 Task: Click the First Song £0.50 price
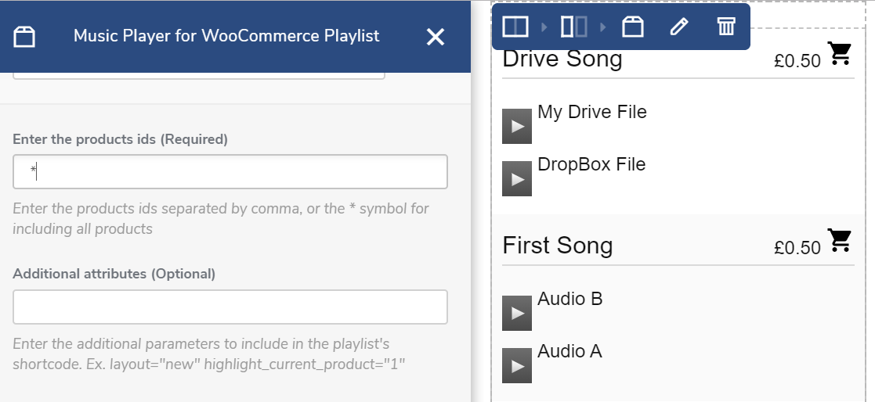797,247
